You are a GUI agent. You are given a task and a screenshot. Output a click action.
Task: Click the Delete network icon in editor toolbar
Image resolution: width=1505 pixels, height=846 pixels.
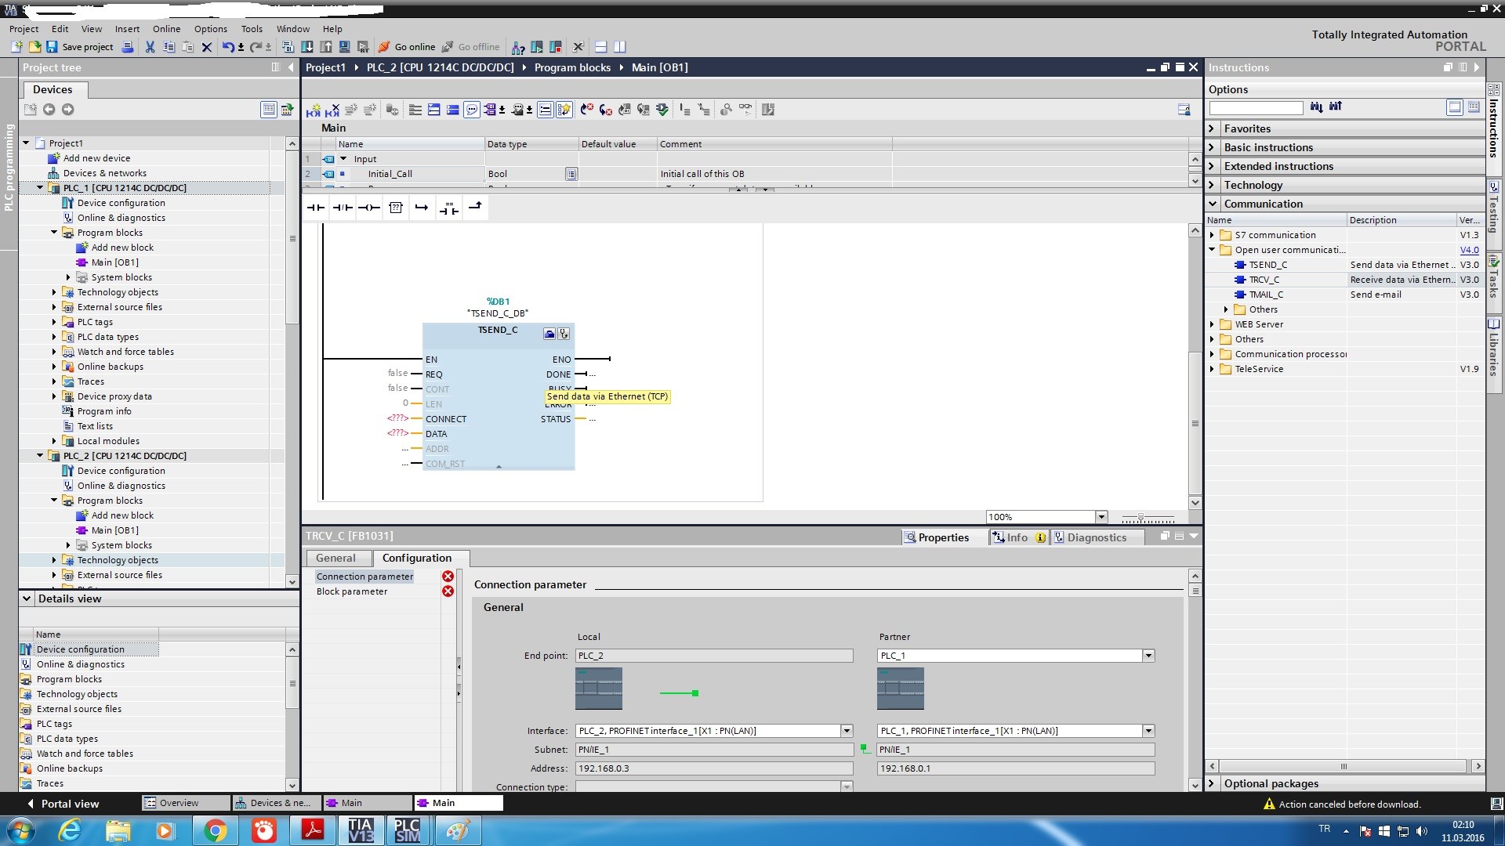[x=332, y=110]
